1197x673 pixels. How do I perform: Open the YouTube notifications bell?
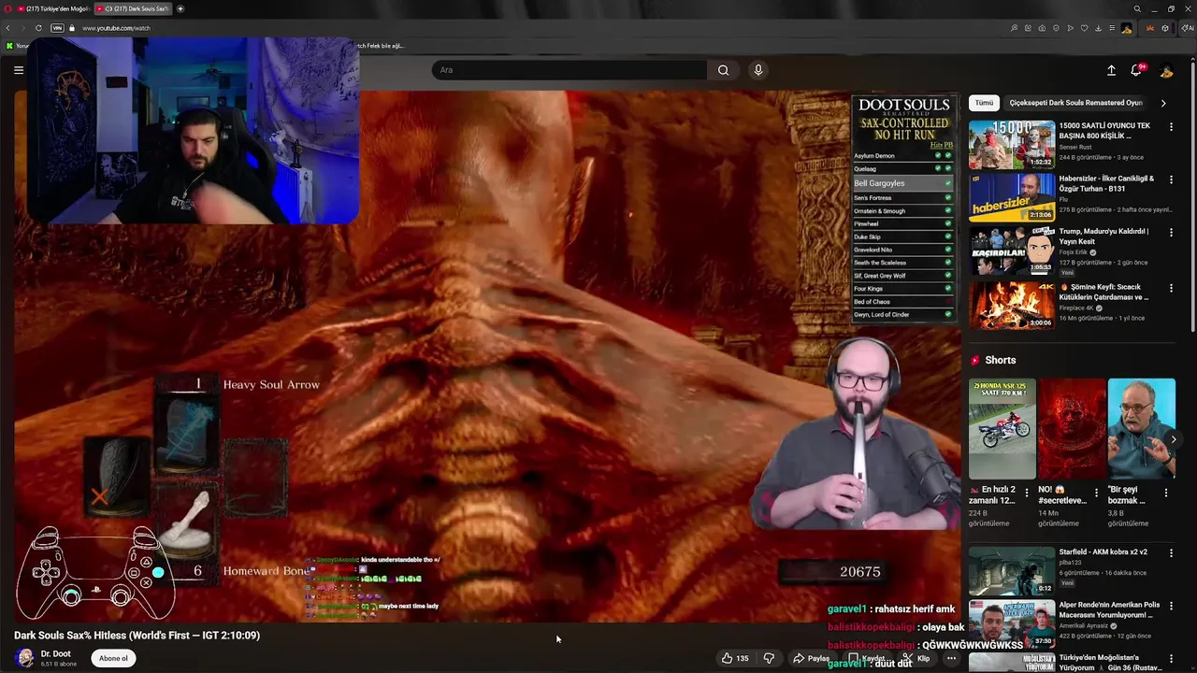click(x=1137, y=70)
